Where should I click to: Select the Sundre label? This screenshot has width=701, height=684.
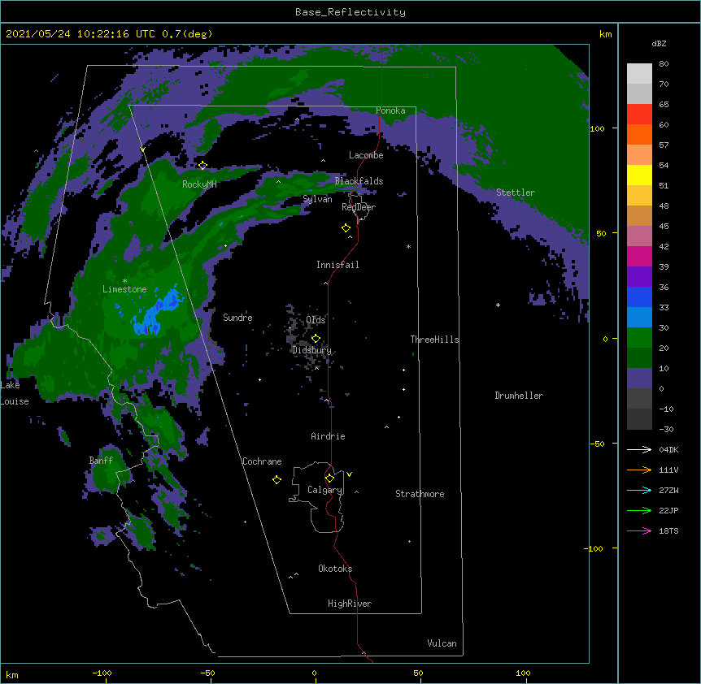point(237,318)
